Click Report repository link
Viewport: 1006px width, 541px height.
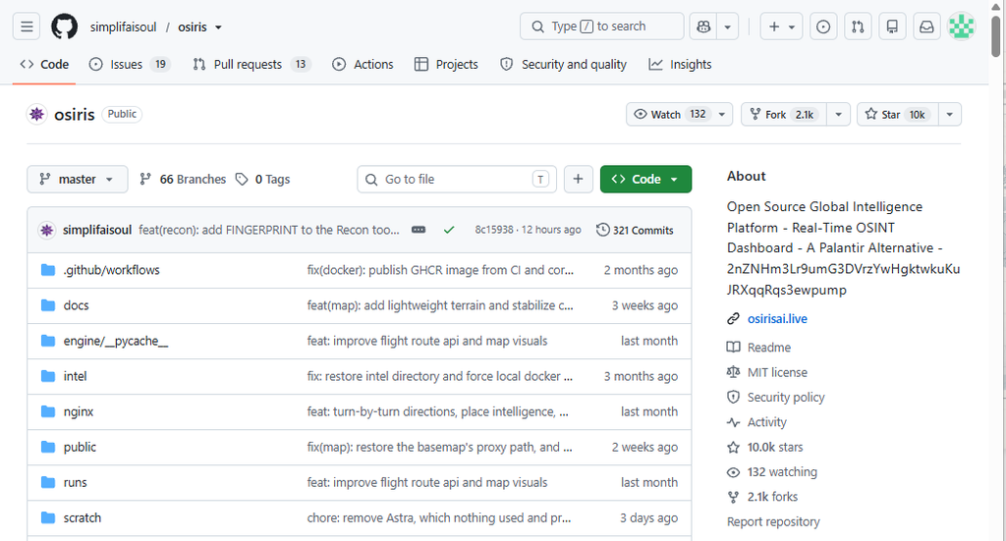[x=773, y=521]
